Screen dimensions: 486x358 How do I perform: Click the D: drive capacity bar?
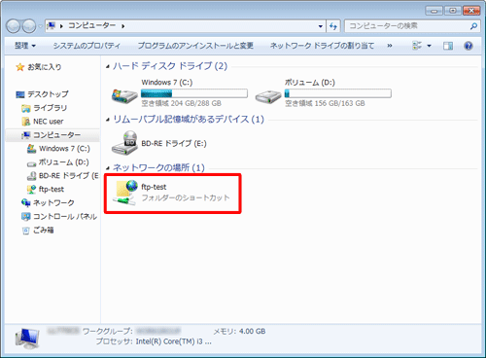(337, 93)
